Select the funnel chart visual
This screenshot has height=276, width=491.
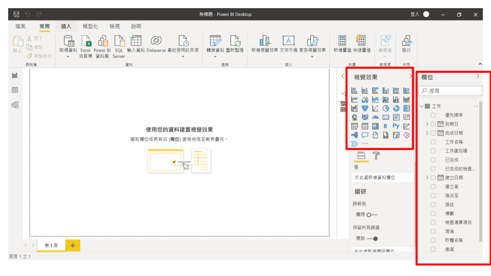tap(365, 108)
